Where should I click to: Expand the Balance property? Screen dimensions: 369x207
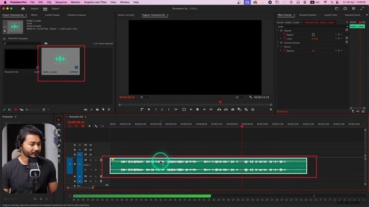pos(280,51)
